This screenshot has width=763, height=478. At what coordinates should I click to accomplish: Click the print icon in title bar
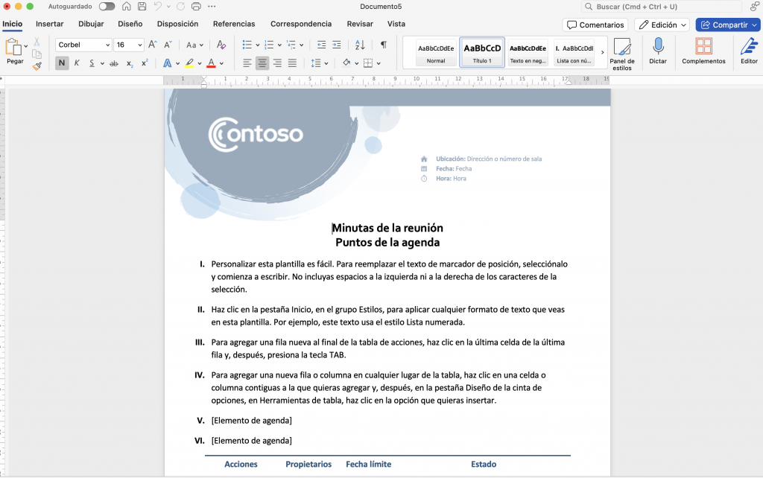tap(196, 7)
